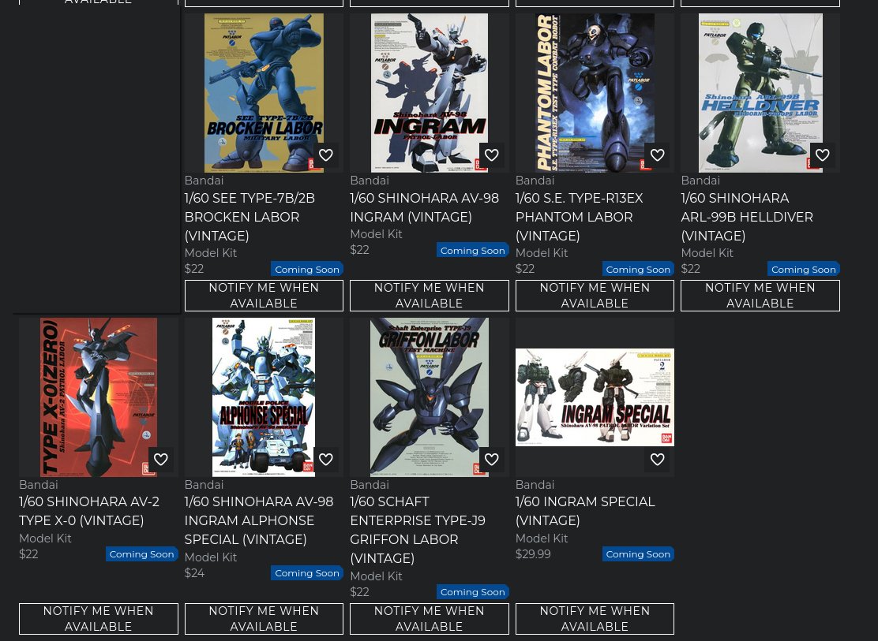Open 1/60 Shinohara AV-2 Type X-0 title
The height and width of the screenshot is (641, 878).
coord(89,511)
